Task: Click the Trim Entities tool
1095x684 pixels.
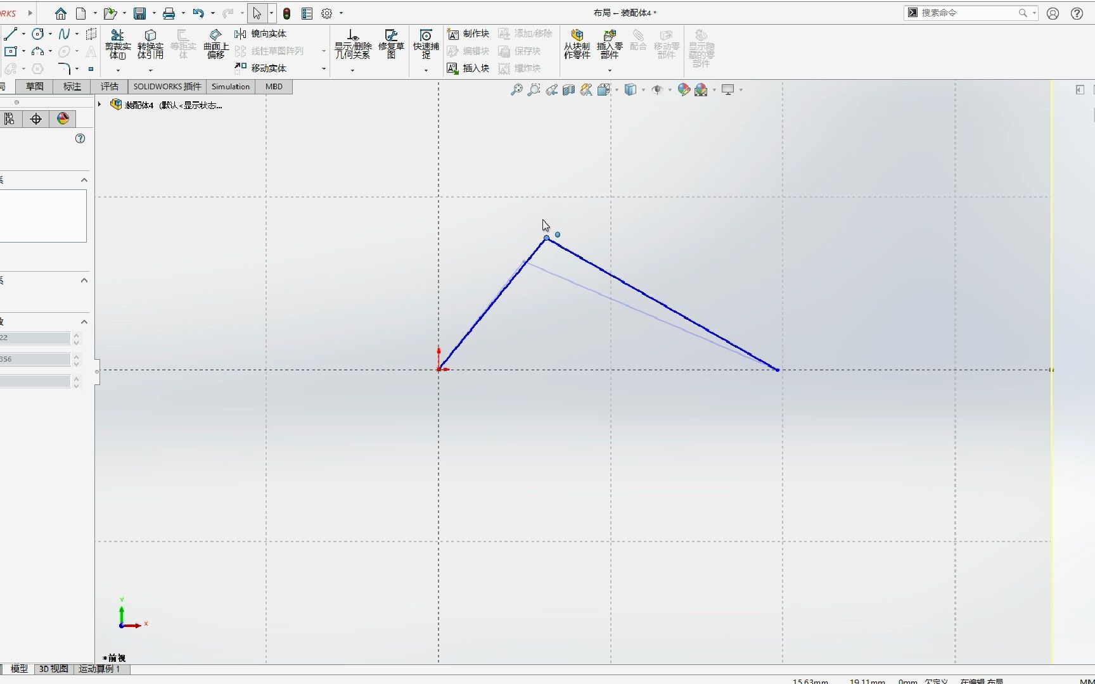Action: click(118, 44)
